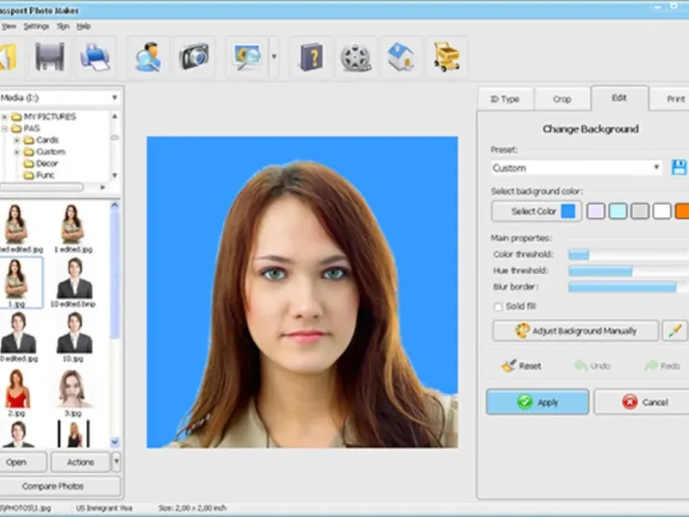
Task: Click the shopping cart order icon
Action: 446,57
